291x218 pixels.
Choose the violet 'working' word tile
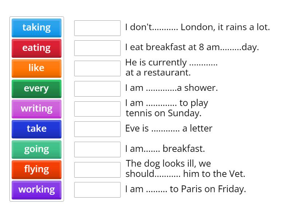pyautogui.click(x=36, y=189)
